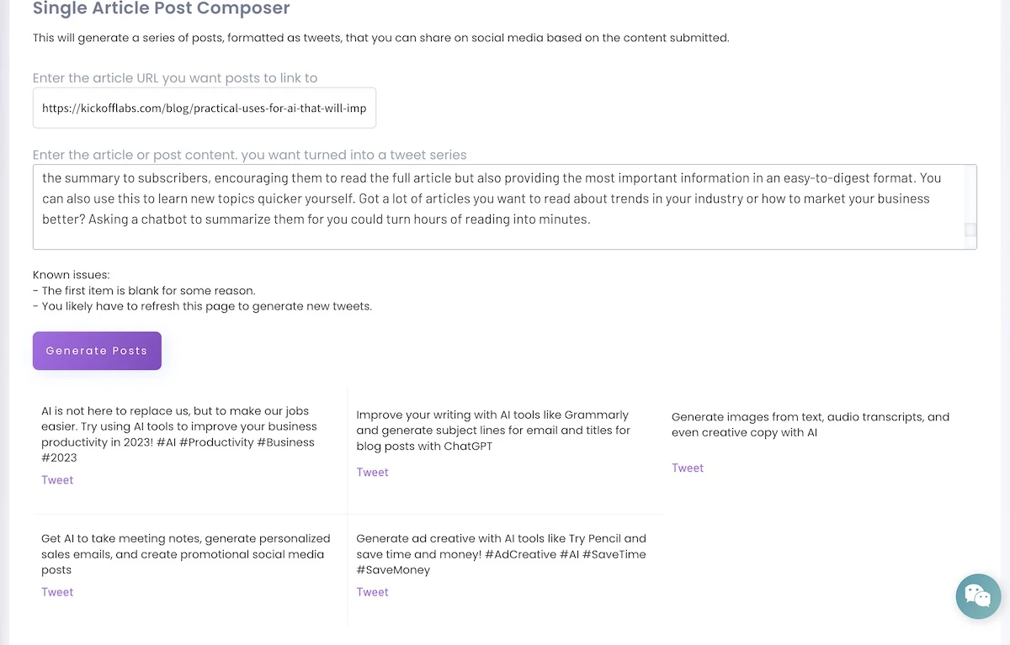Tweet the generate images from text post

tap(687, 468)
